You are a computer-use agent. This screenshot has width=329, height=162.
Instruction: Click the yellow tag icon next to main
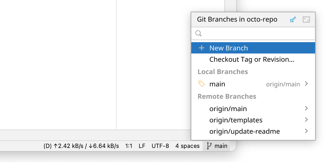[201, 84]
